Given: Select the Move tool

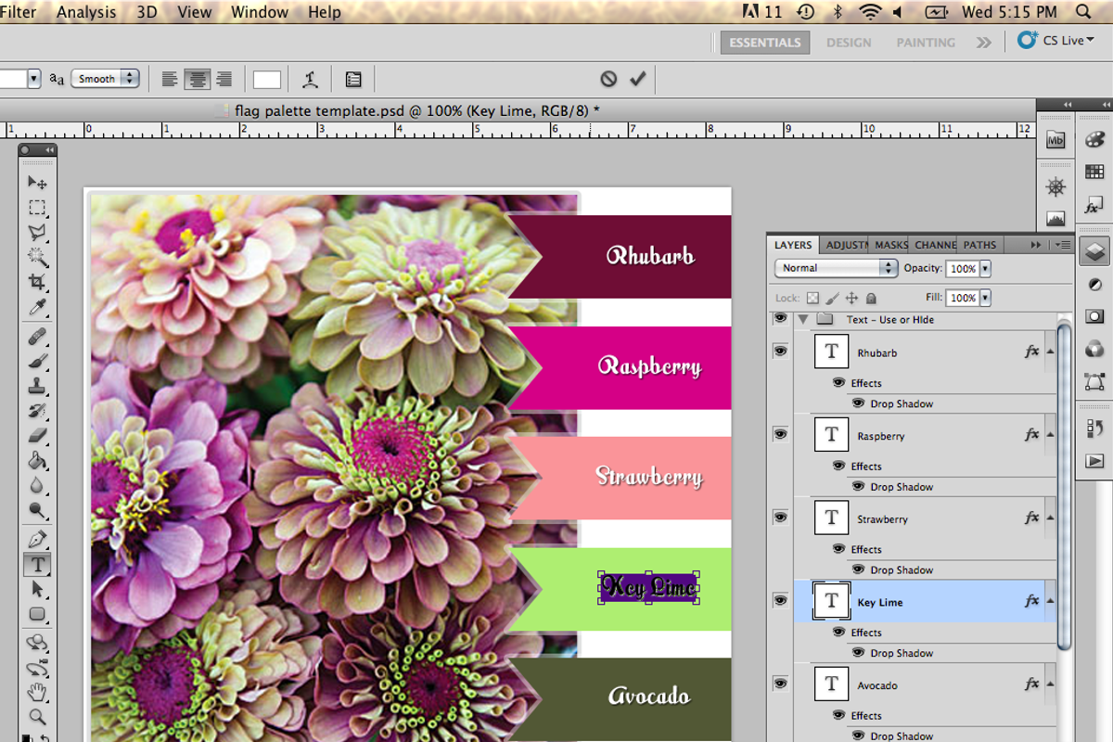Looking at the screenshot, I should click(x=38, y=182).
